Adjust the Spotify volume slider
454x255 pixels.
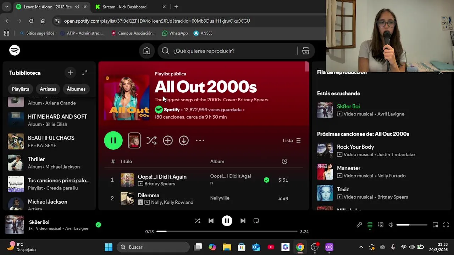tap(412, 225)
